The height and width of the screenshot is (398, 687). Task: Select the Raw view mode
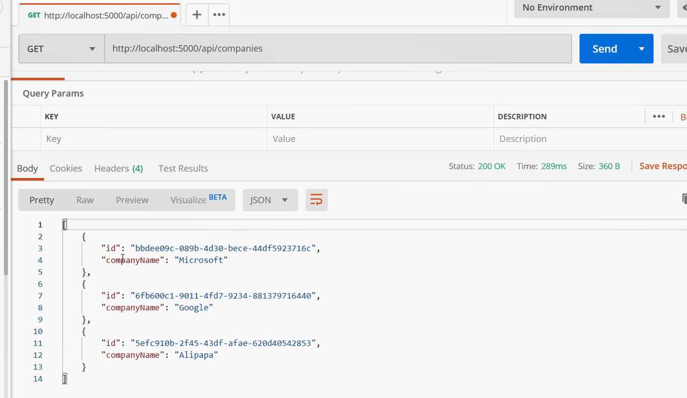coord(85,200)
